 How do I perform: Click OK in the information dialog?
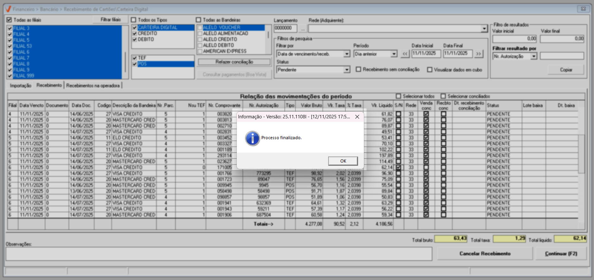[x=343, y=161]
